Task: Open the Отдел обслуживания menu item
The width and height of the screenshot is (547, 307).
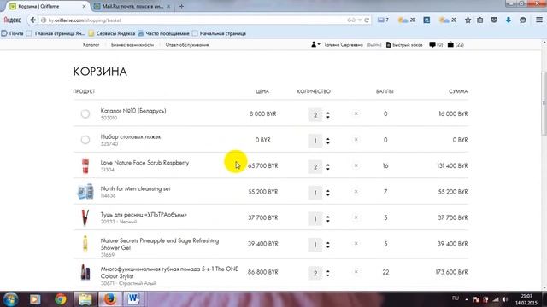Action: tap(187, 44)
